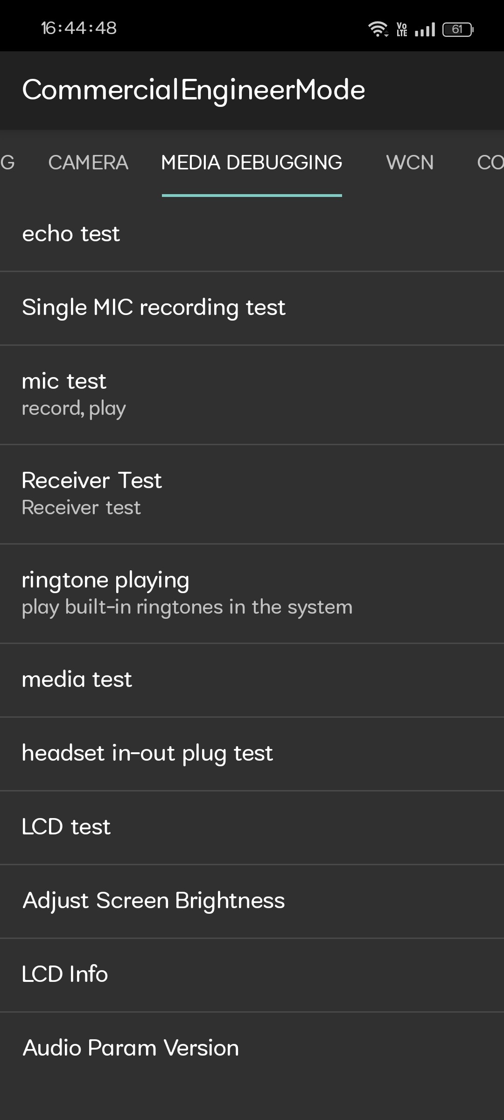Open mic test record, play
This screenshot has width=504, height=1120.
click(x=252, y=394)
